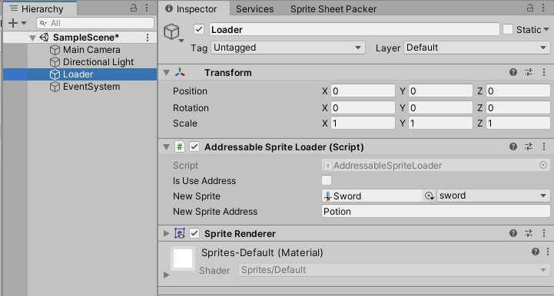Expand the Sprites-Default material properties

166,275
